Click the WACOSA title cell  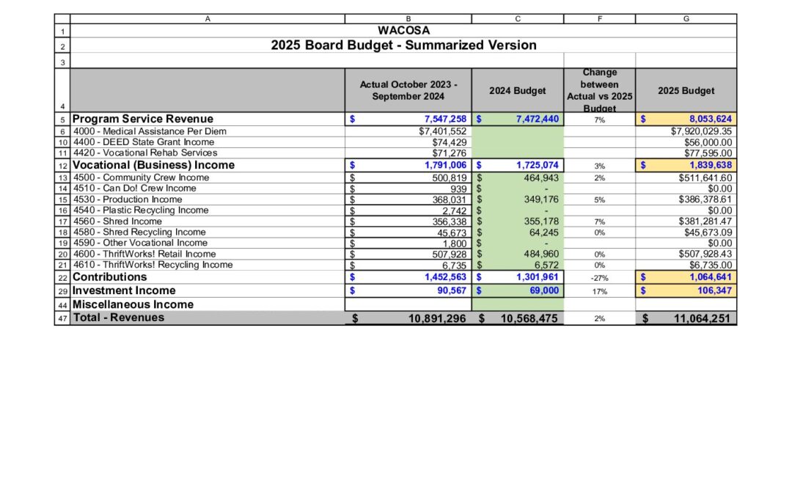tap(403, 30)
